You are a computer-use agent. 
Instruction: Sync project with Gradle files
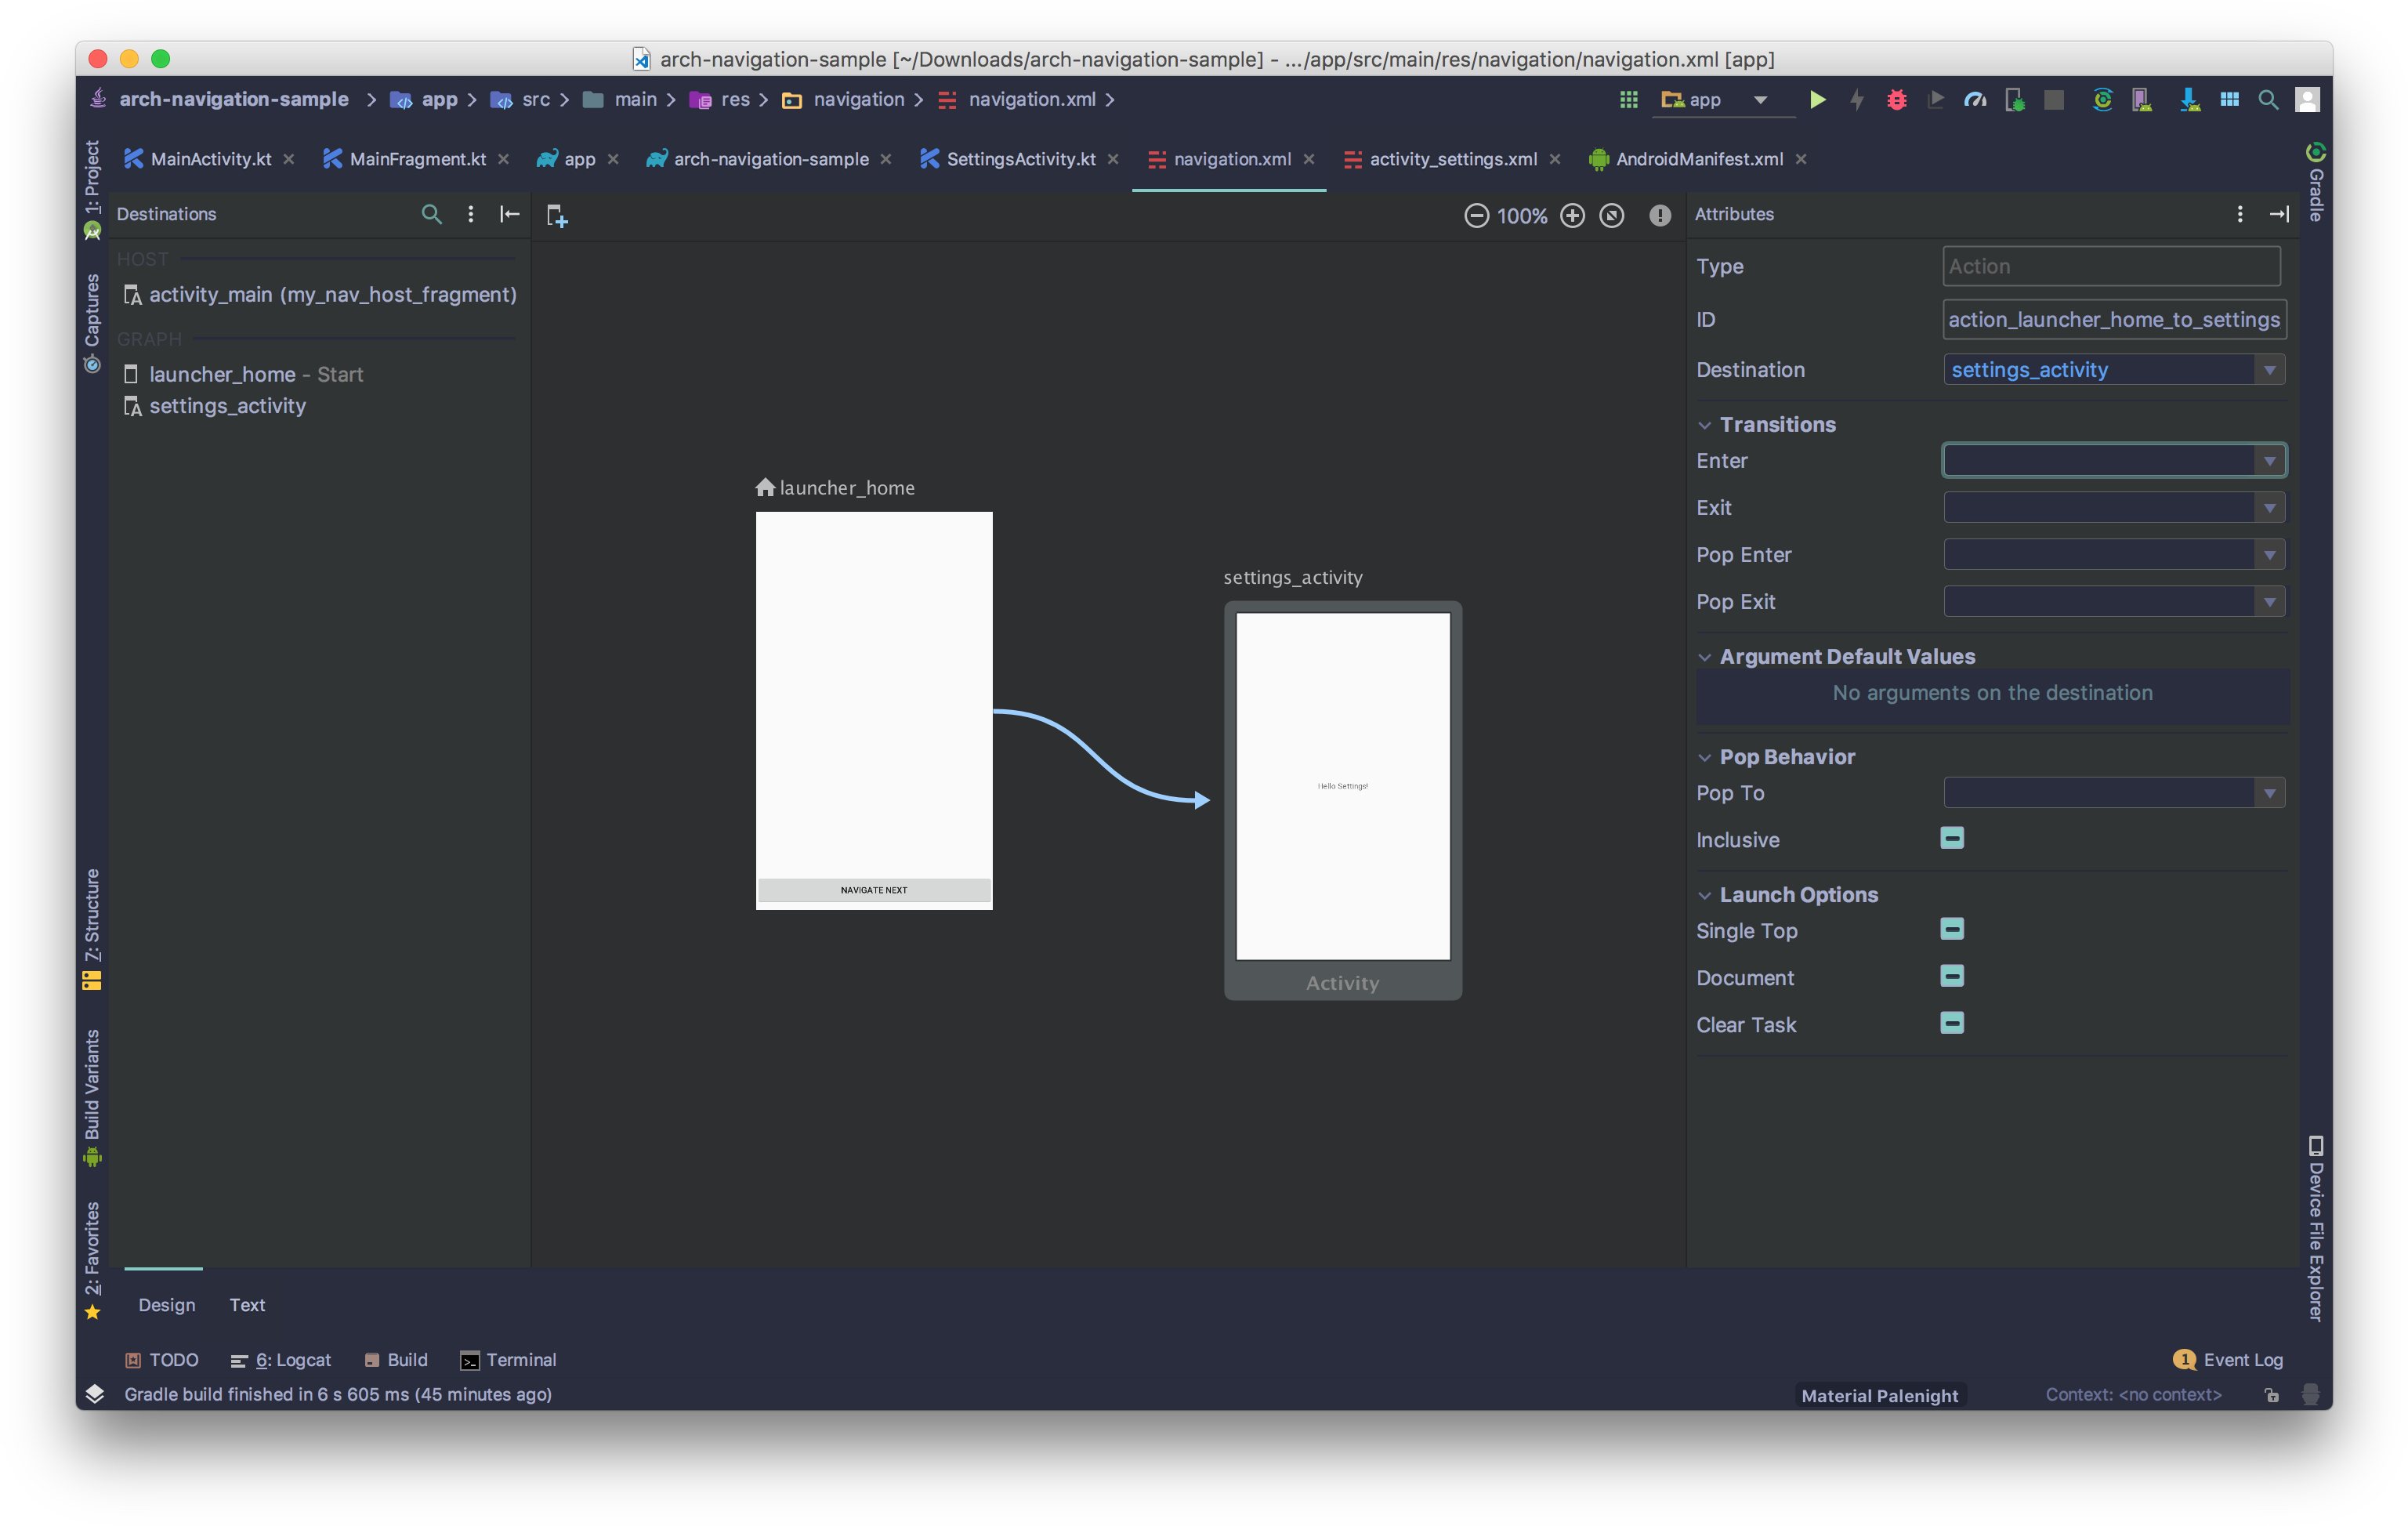(x=2102, y=100)
